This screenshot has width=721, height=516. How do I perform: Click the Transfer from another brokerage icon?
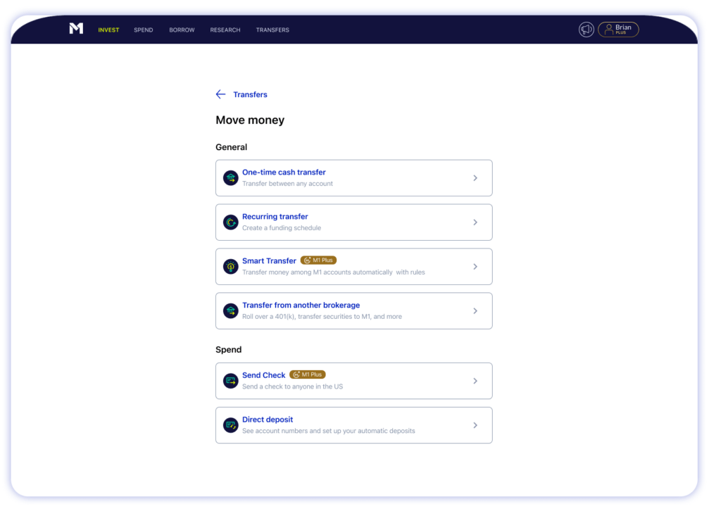coord(230,311)
